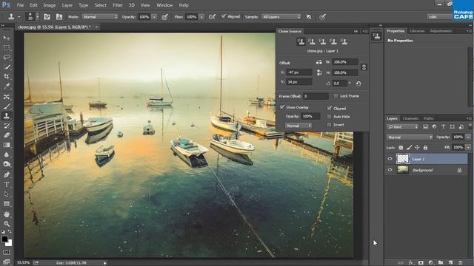Uncheck Show Overlay

click(x=281, y=107)
